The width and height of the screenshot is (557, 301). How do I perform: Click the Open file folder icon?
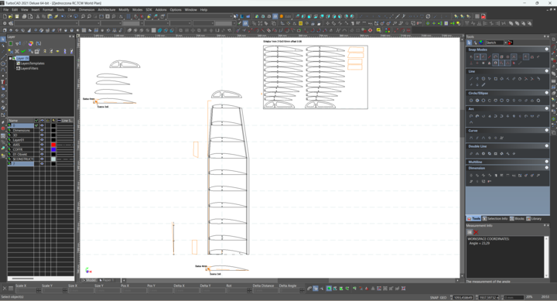coord(11,16)
